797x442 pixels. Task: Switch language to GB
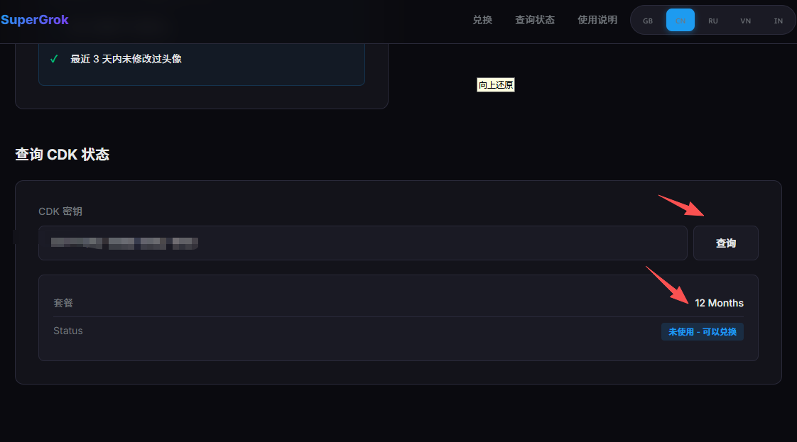(x=648, y=21)
